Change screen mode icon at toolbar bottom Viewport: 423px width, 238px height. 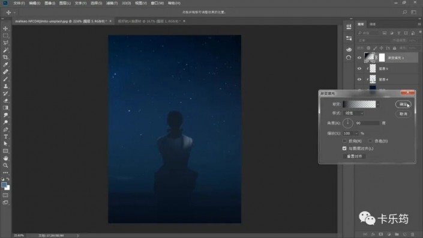click(x=5, y=203)
